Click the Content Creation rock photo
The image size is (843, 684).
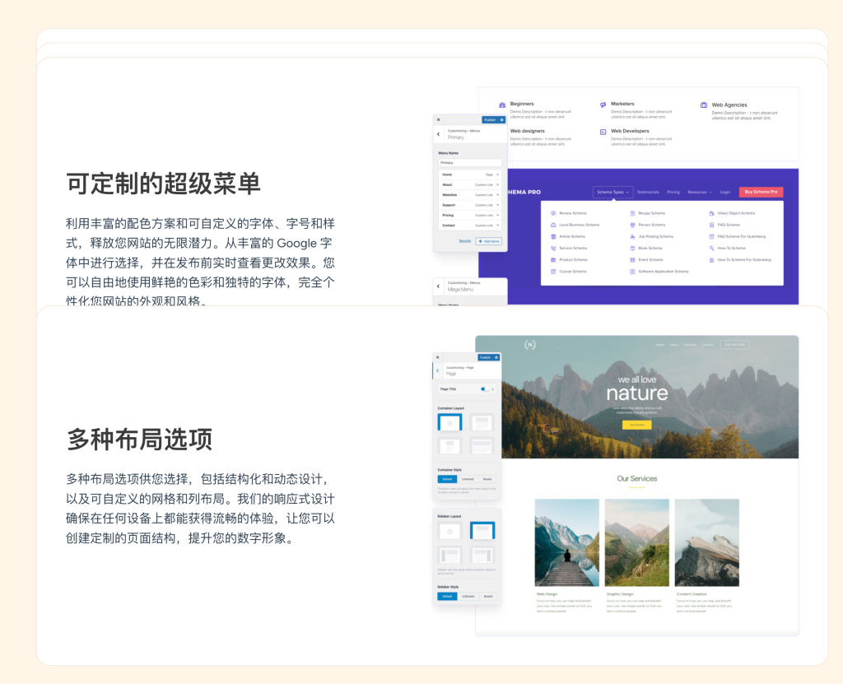pos(707,542)
